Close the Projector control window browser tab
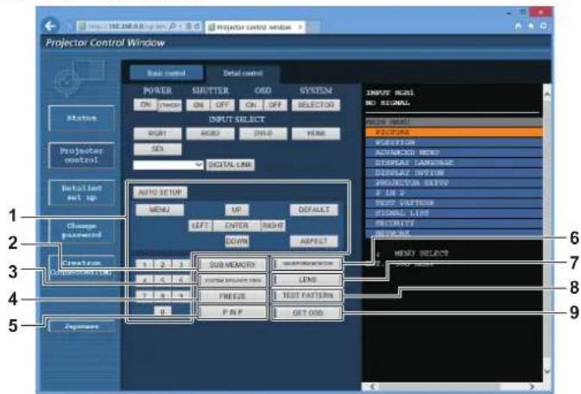Viewport: 581px width, 394px height. tap(300, 27)
